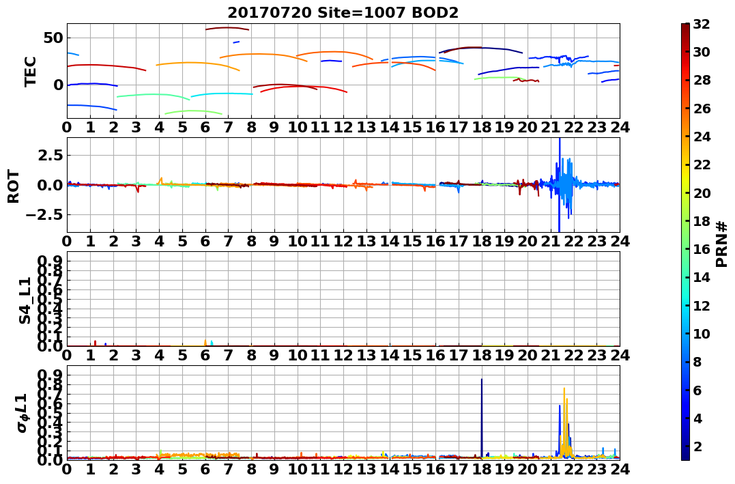
Task: Click the colorbar tick label 30
Action: (702, 52)
